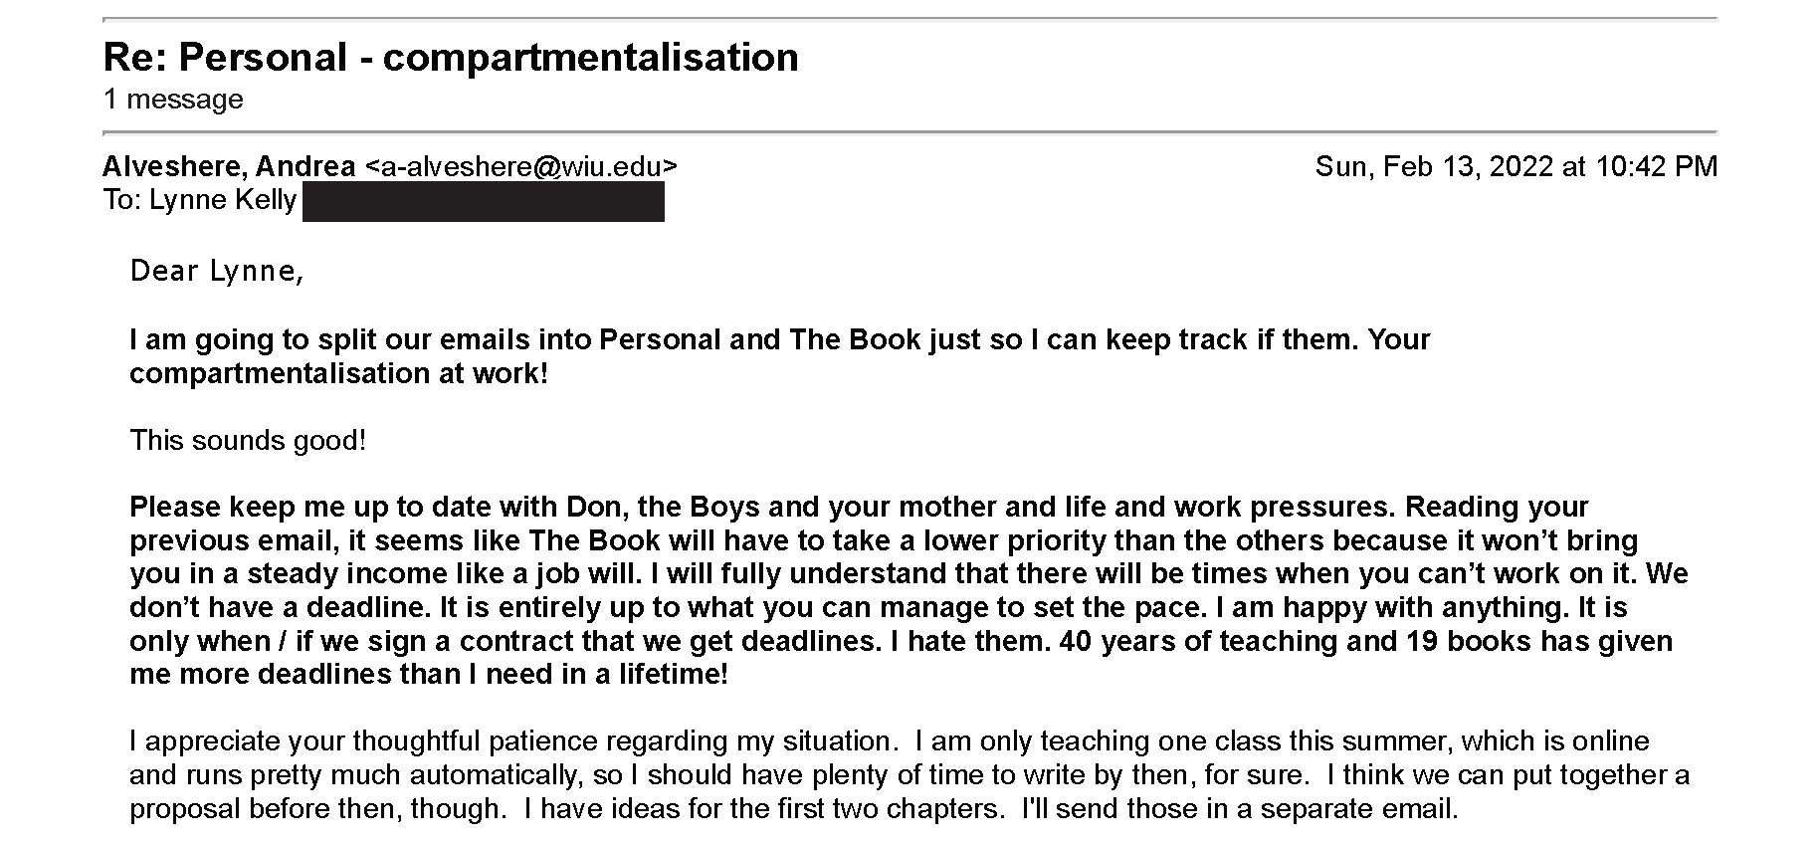Click the redacted black recipient address box
This screenshot has width=1819, height=843.
[484, 201]
